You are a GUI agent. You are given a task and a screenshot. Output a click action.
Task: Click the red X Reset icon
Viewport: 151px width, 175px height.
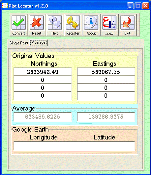pos(37,23)
